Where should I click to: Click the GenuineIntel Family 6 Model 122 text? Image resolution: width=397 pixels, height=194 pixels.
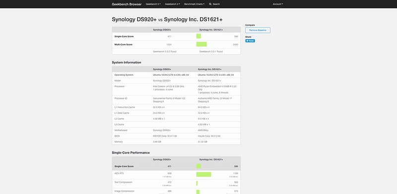(x=169, y=98)
